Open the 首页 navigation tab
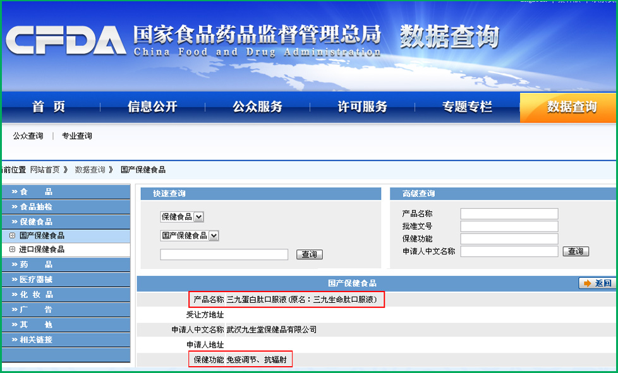Viewport: 618px width, 373px height. 49,107
